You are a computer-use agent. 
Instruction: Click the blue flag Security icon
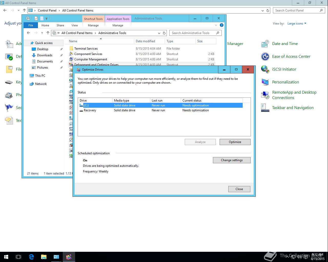coord(9,108)
